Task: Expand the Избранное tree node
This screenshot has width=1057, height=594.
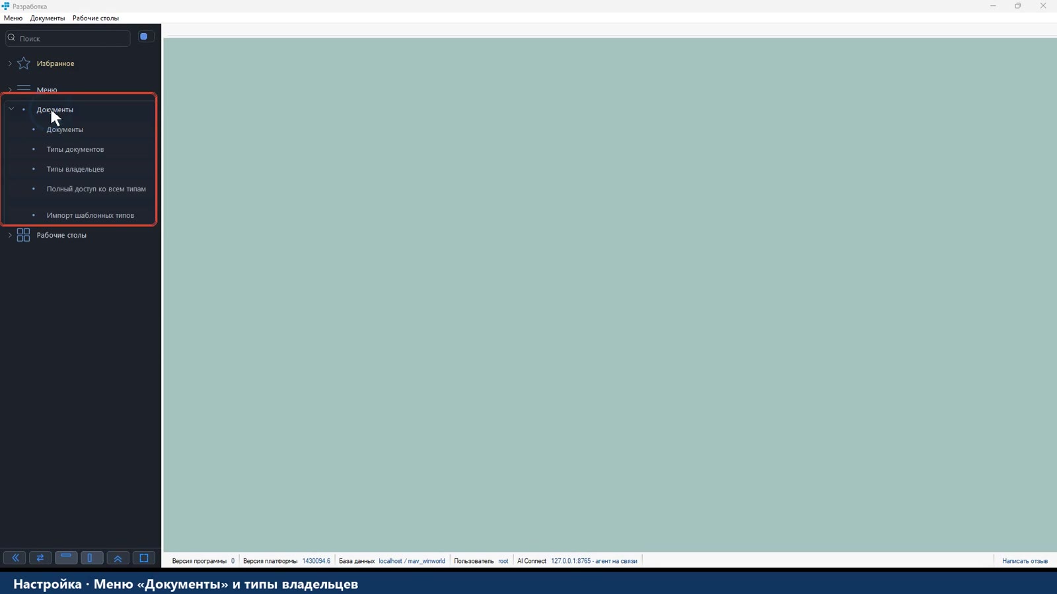Action: click(10, 63)
